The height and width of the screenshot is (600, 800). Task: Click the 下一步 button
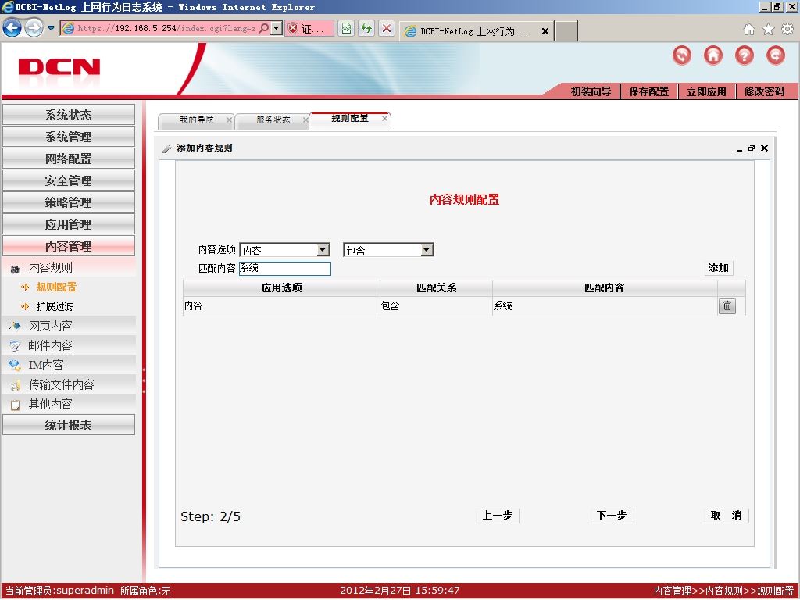[612, 516]
